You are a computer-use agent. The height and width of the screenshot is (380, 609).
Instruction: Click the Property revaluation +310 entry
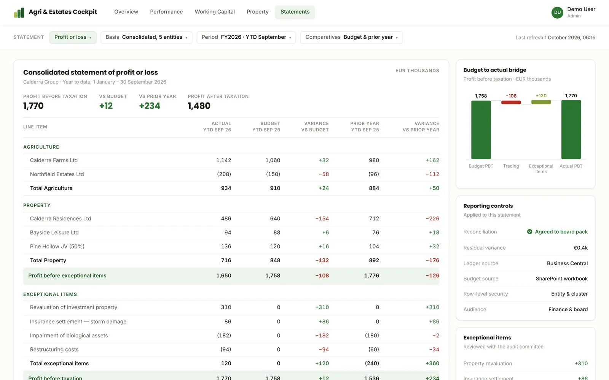525,364
